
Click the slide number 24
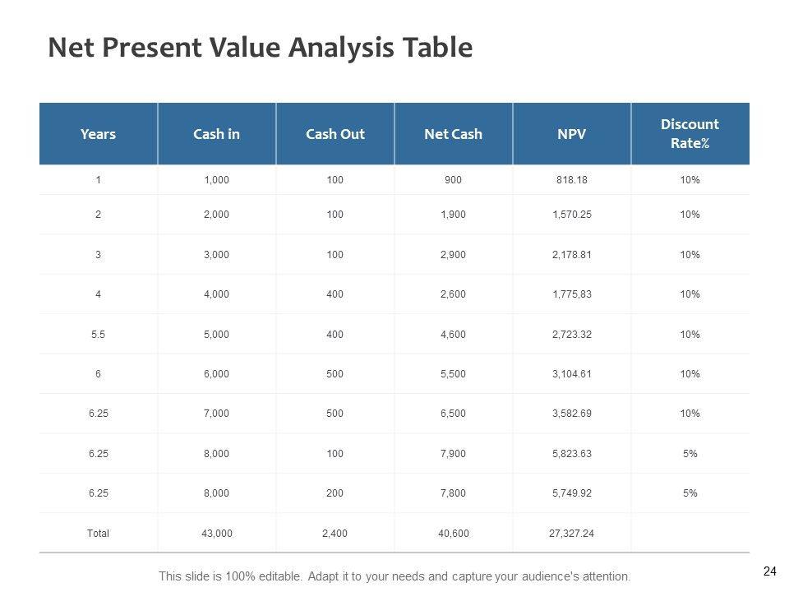click(x=770, y=570)
